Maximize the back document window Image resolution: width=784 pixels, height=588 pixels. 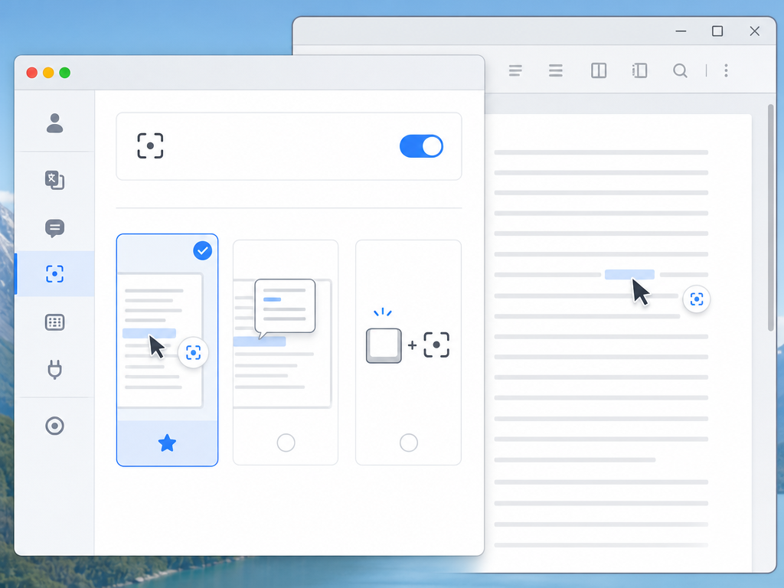click(717, 31)
